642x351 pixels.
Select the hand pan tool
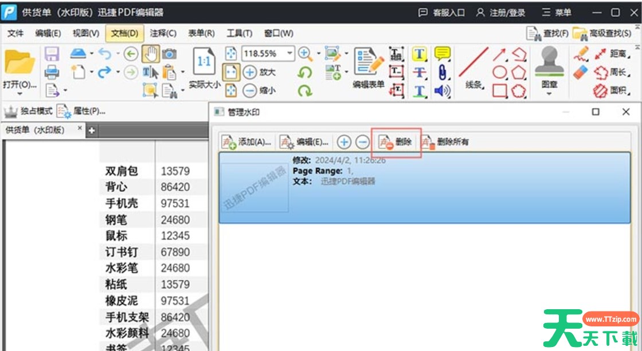pos(151,53)
